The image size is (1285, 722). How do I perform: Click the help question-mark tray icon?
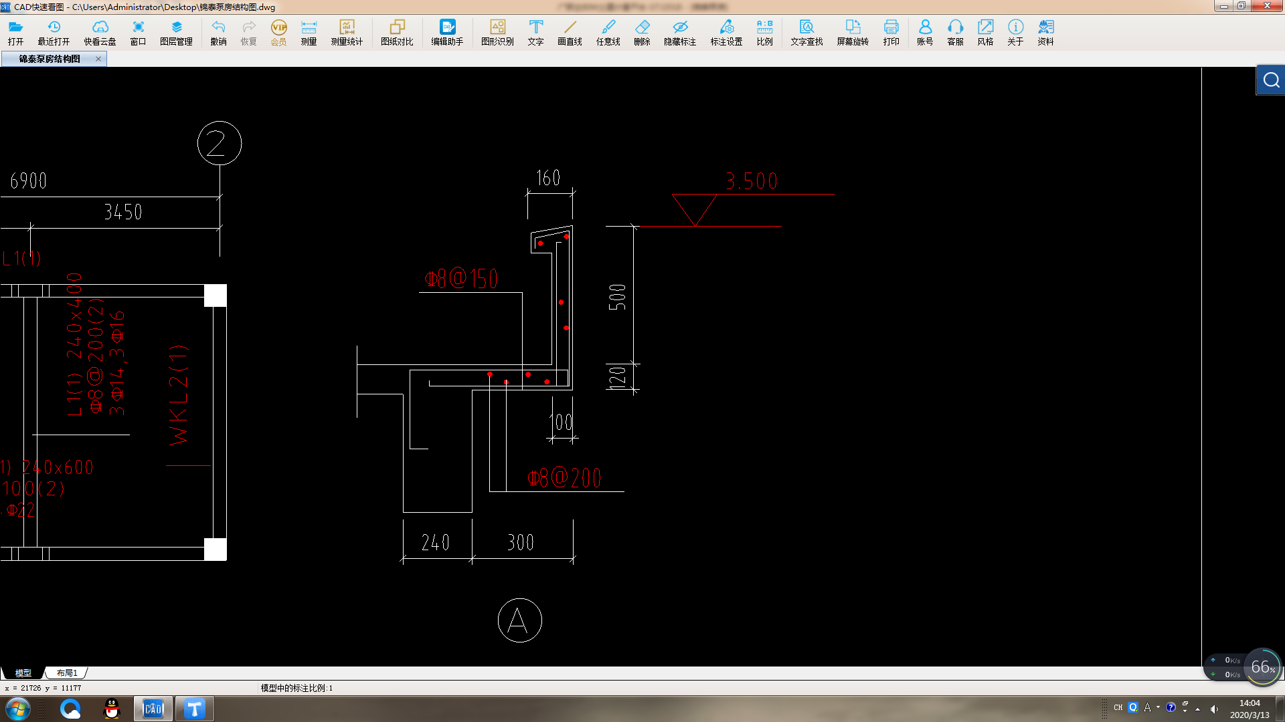(1171, 707)
